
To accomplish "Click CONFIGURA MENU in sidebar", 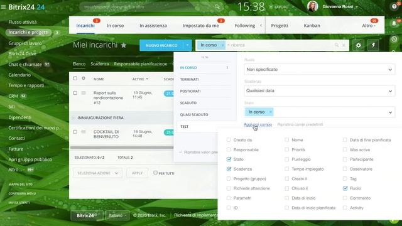I will [x=22, y=193].
